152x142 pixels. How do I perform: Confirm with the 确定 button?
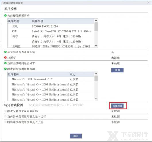tap(76, 136)
